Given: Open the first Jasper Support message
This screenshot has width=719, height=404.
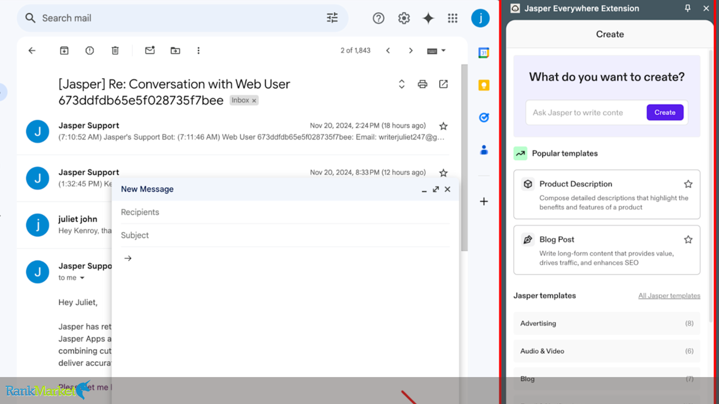Looking at the screenshot, I should click(242, 131).
